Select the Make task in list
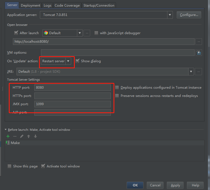Viewport: 210px width, 190px height. 15,143
